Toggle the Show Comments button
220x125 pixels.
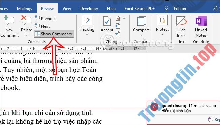tap(54, 34)
